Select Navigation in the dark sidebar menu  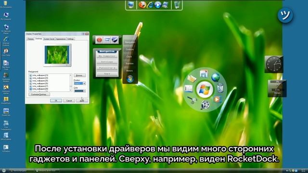point(129,42)
